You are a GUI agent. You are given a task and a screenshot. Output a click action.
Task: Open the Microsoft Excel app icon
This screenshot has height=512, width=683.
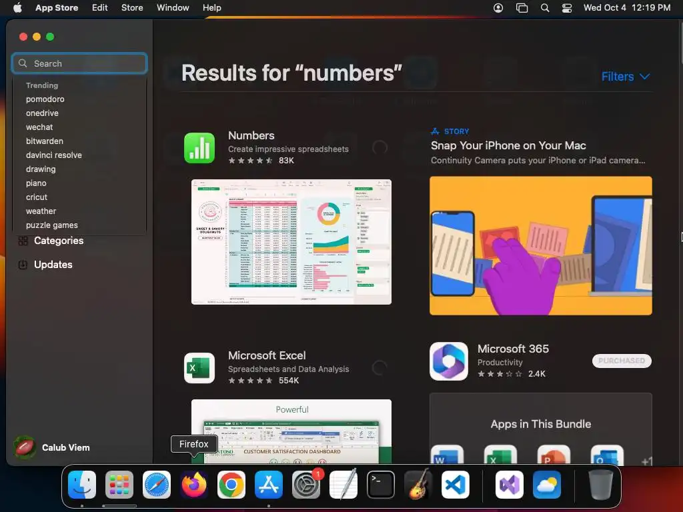(199, 368)
